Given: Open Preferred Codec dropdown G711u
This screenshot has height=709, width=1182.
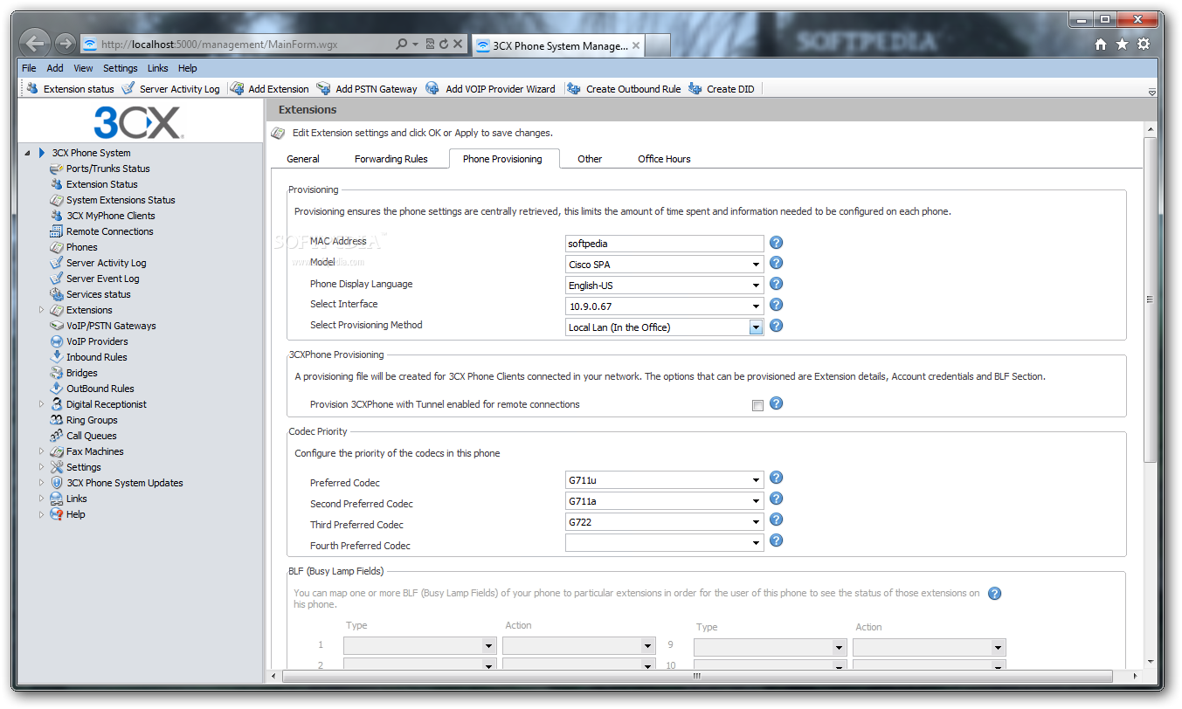Looking at the screenshot, I should pos(665,479).
